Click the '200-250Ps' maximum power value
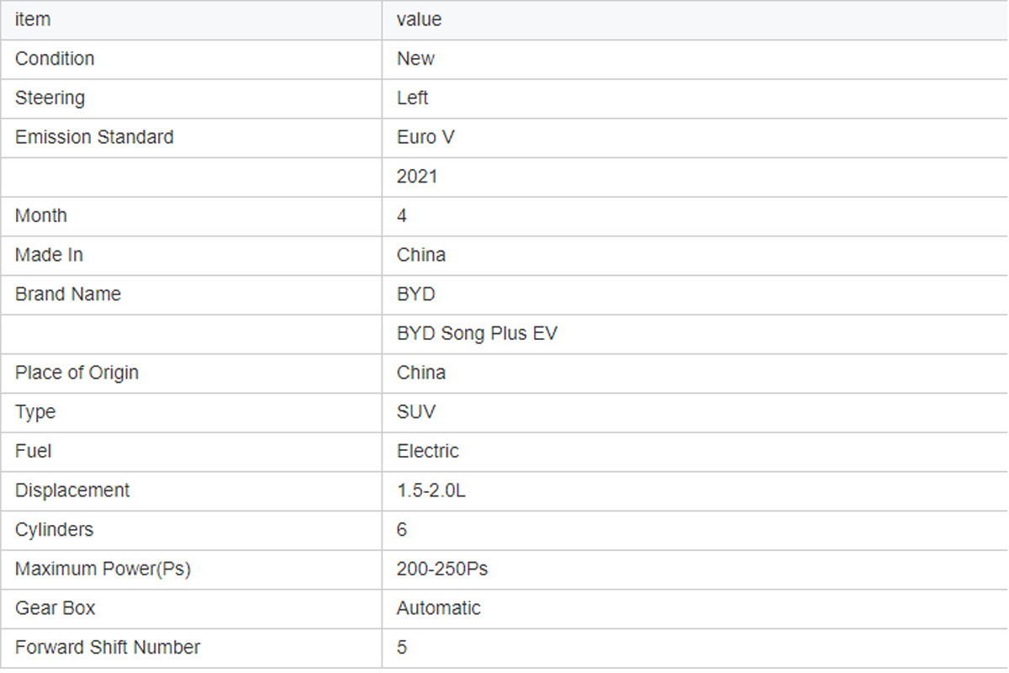 (x=442, y=570)
